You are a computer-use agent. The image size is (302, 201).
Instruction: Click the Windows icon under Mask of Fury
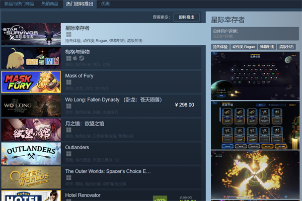click(x=69, y=82)
